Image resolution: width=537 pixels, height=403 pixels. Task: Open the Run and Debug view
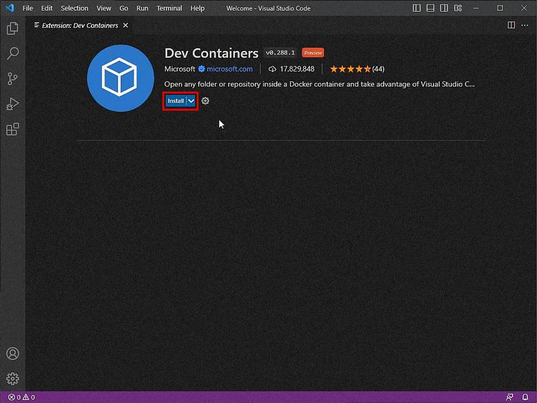13,104
